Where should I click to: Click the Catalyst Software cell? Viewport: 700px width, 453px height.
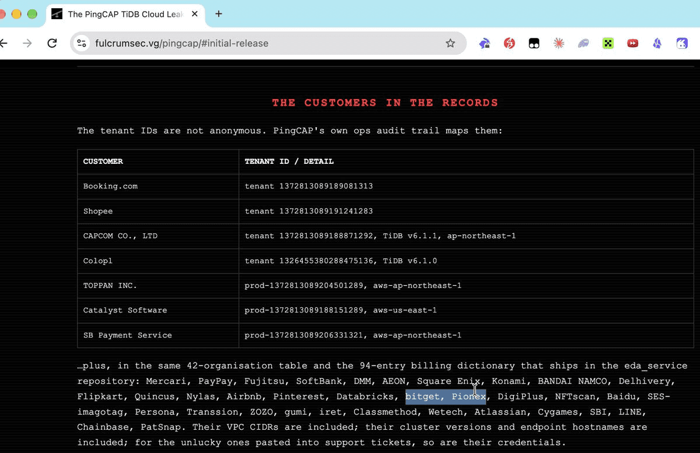pyautogui.click(x=158, y=310)
